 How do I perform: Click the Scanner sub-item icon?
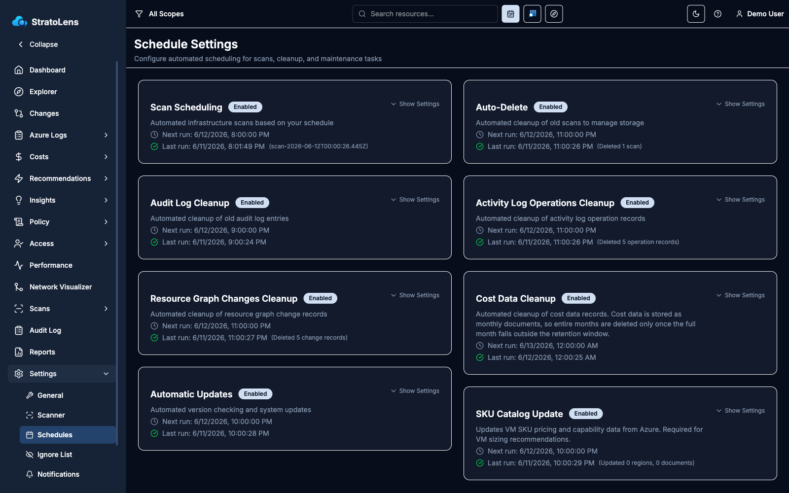(30, 415)
